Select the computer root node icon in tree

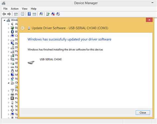[x=8, y=20]
